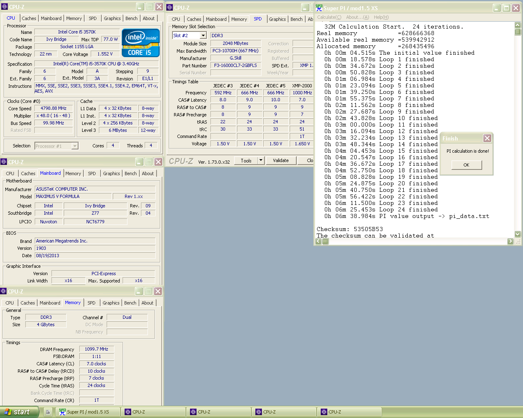Click the CPU-Z icon in the Mainboard window title bar
This screenshot has height=418, width=523.
coord(4,162)
